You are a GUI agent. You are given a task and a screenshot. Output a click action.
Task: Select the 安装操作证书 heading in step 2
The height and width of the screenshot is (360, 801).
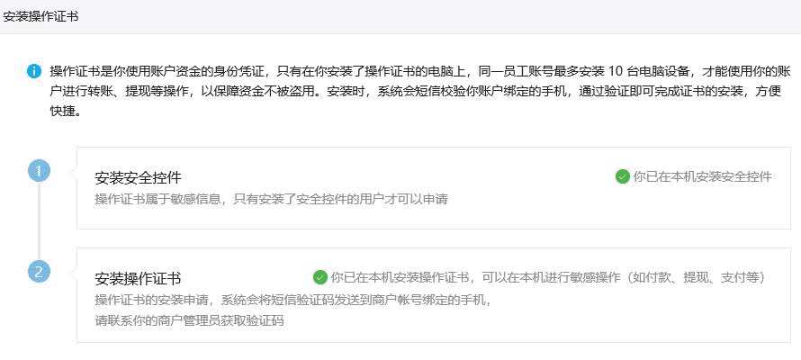(x=138, y=278)
